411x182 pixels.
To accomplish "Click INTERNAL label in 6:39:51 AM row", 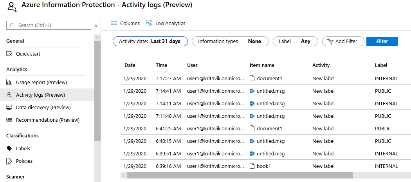I will click(386, 154).
